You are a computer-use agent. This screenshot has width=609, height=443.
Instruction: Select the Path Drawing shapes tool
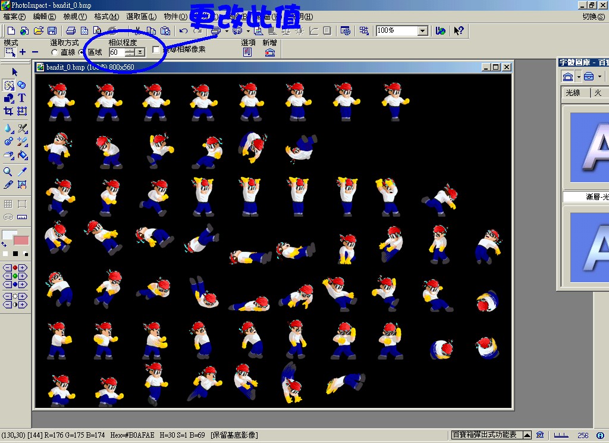[x=8, y=98]
